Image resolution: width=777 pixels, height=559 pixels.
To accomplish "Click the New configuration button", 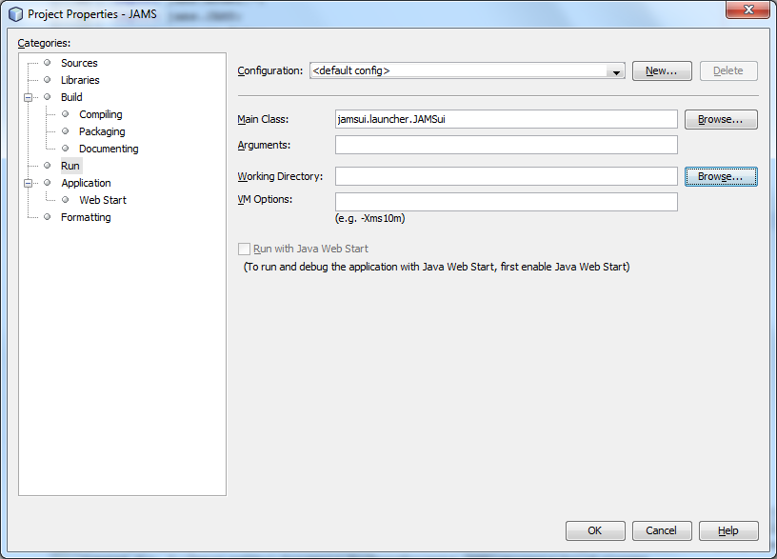I will coord(661,71).
